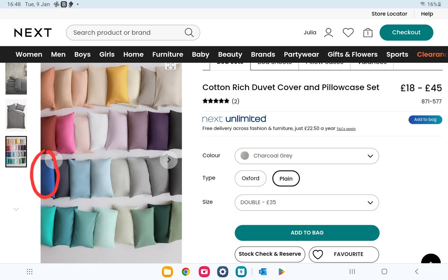Screen dimensions: 448x280
Task: Click the Checkout button
Action: 406,32
